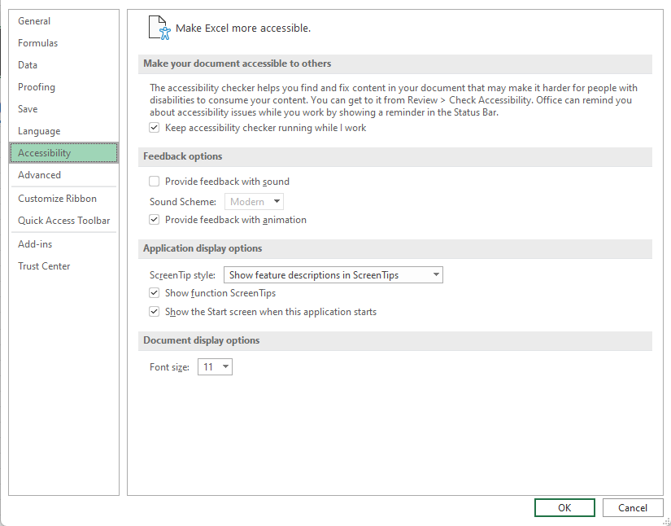Click the Make Excel more accessible title
The image size is (671, 526).
coord(243,28)
